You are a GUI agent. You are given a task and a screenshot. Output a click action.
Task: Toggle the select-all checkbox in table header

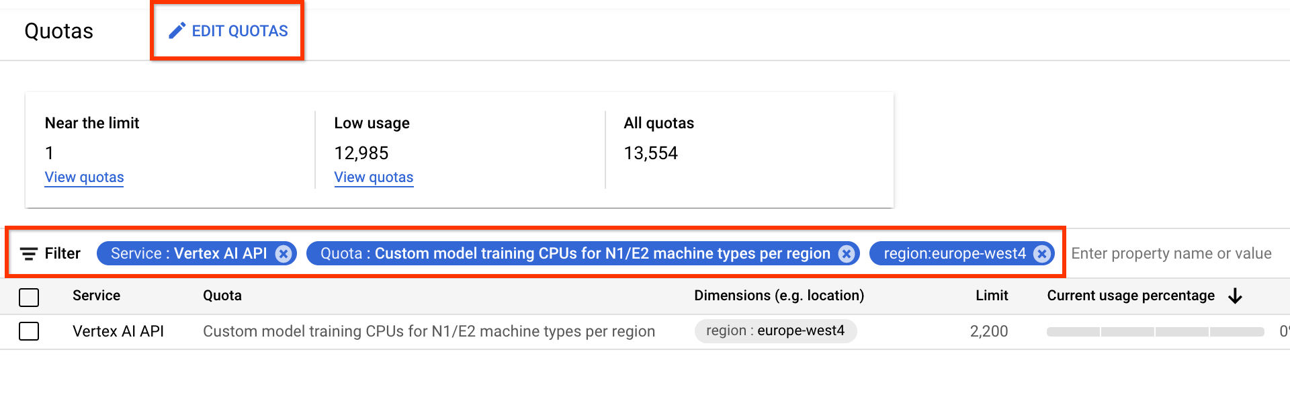point(29,297)
